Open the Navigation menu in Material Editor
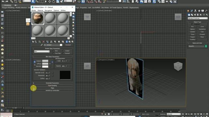Image resolution: width=209 pixels, height=117 pixels. (48, 10)
